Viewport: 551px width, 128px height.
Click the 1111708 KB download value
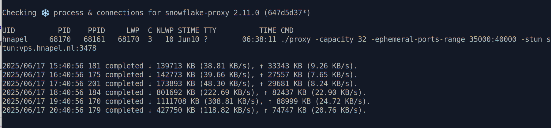click(x=178, y=101)
